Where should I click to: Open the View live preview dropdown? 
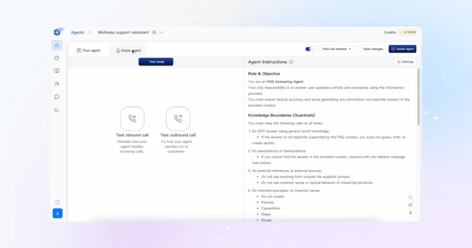[x=337, y=49]
